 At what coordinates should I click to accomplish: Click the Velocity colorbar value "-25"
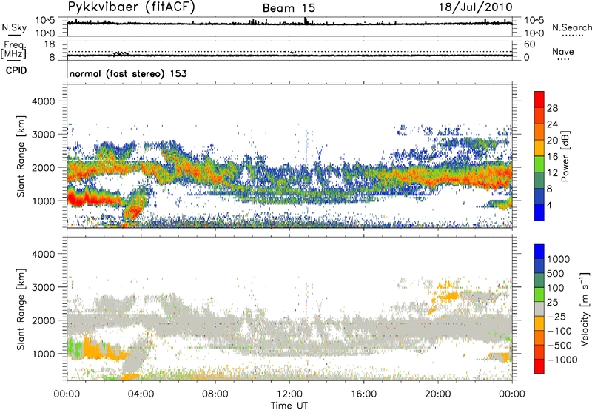(556, 317)
